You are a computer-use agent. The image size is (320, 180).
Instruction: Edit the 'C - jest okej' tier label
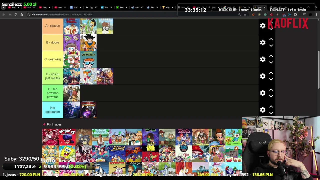tap(52, 59)
